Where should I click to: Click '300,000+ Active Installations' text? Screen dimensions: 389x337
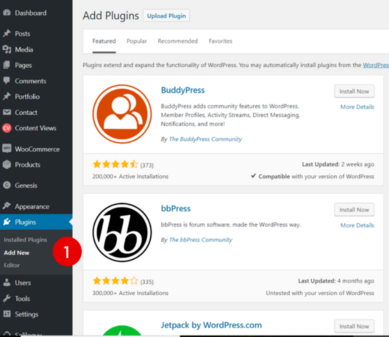point(130,293)
